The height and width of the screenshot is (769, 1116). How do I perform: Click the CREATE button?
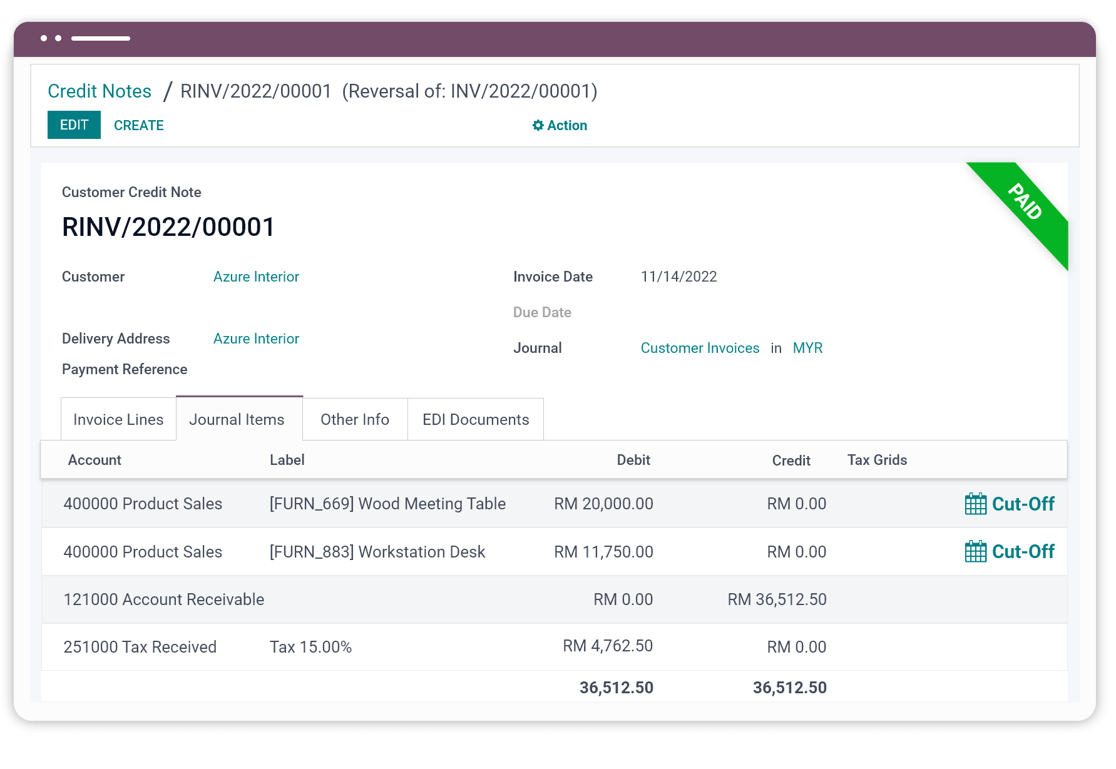pos(138,125)
